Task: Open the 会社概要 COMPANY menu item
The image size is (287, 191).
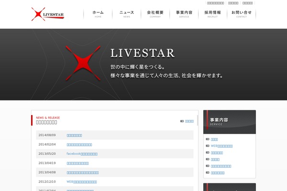Action: [155, 14]
